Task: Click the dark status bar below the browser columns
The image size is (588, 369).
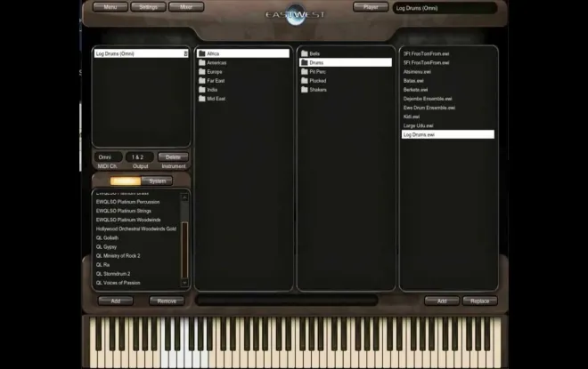Action: pos(287,300)
